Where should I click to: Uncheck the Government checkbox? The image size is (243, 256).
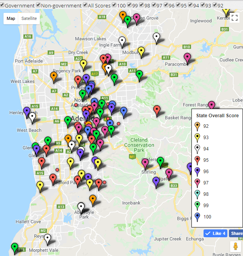point(2,5)
